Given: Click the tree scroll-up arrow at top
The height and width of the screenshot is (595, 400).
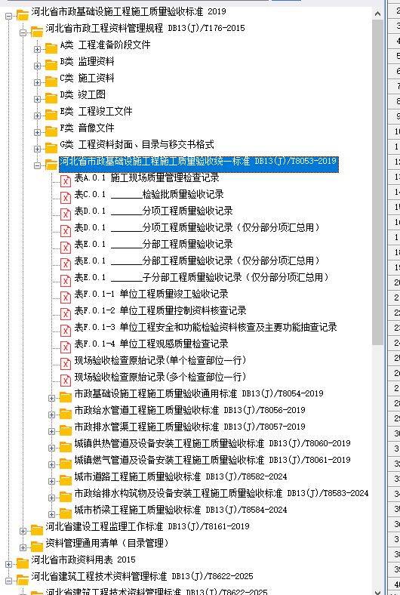Looking at the screenshot, I should click(x=377, y=14).
